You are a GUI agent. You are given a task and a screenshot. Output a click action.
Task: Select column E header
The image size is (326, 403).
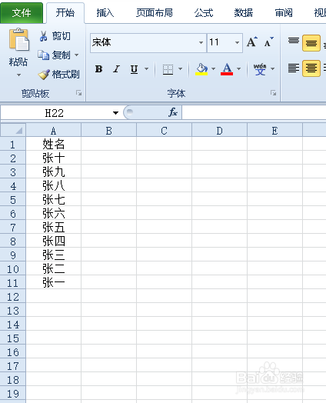(x=275, y=131)
